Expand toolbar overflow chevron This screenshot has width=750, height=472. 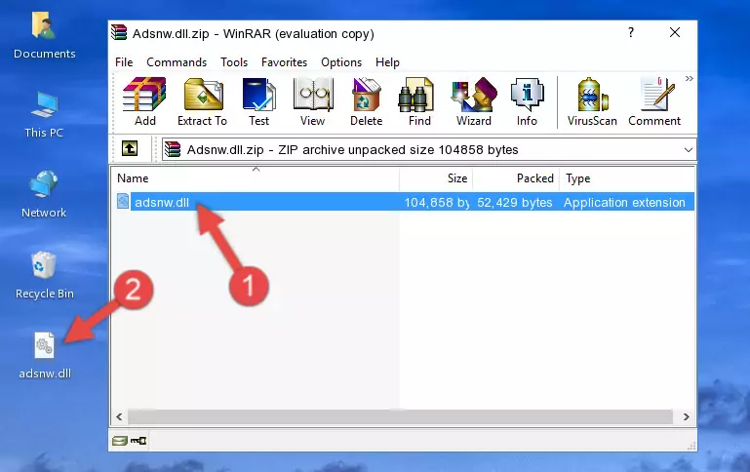[x=689, y=78]
